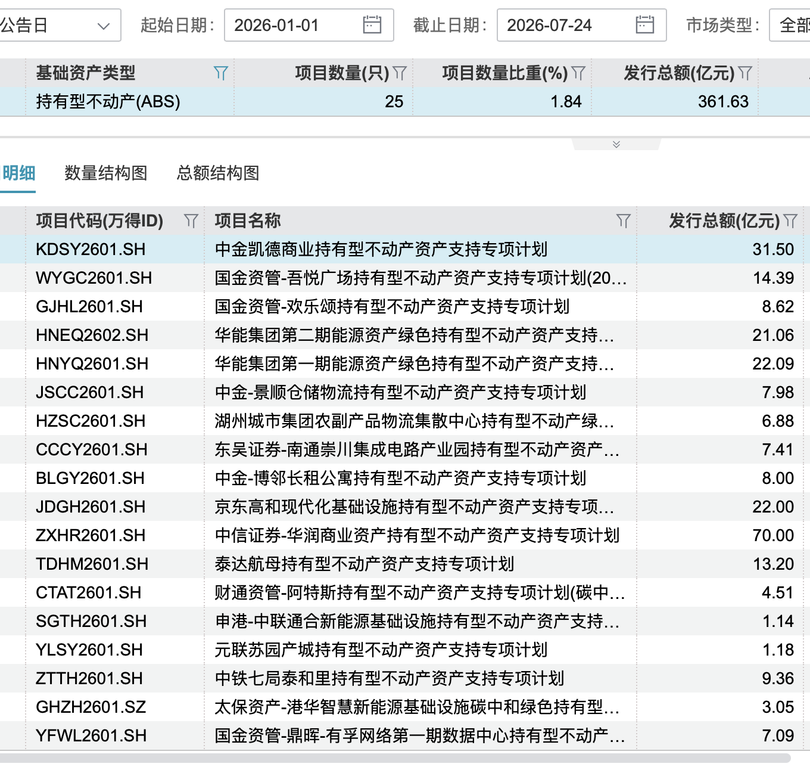
Task: Open the end date calendar picker icon
Action: (645, 25)
